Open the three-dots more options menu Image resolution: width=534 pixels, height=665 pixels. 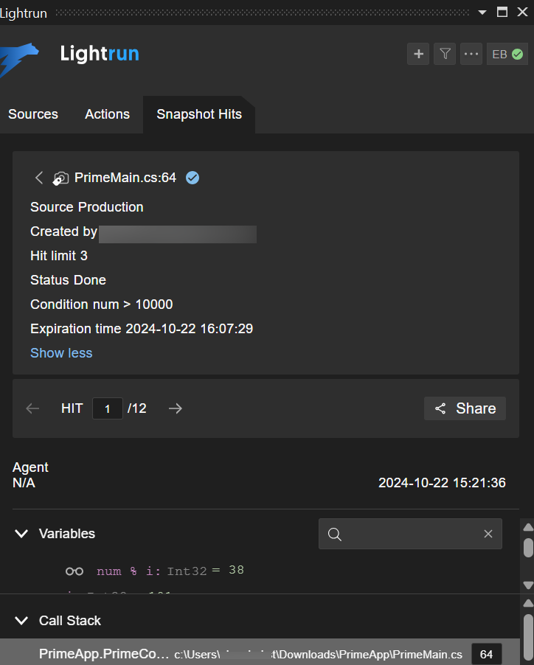point(471,54)
